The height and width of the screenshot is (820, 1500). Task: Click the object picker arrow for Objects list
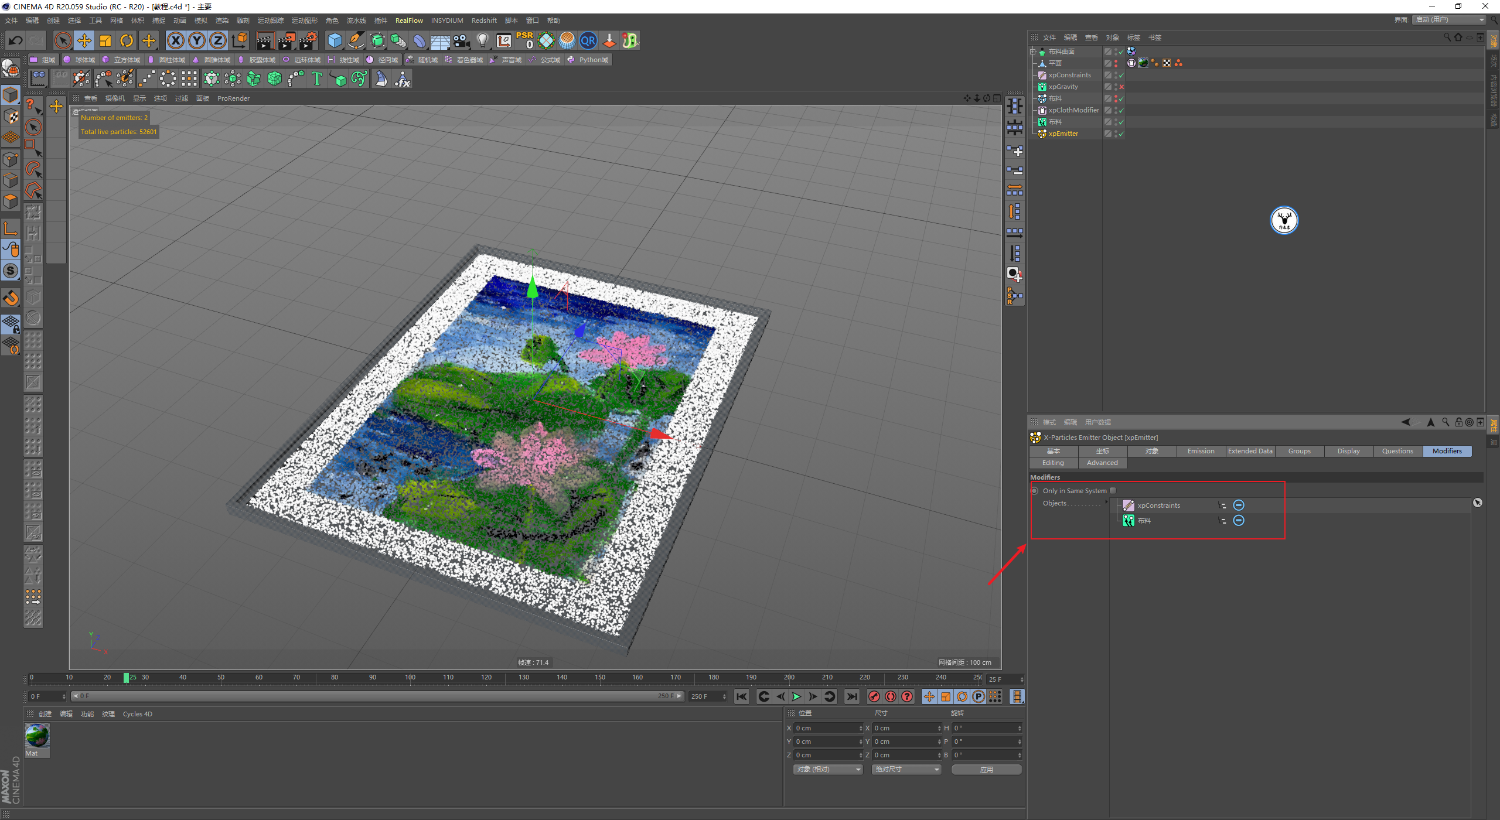click(1478, 503)
